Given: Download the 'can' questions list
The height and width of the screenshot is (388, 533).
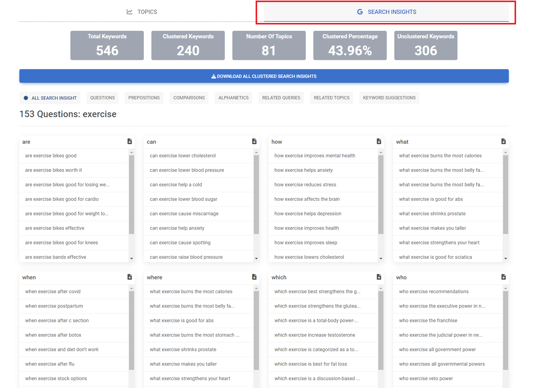Looking at the screenshot, I should click(x=254, y=141).
